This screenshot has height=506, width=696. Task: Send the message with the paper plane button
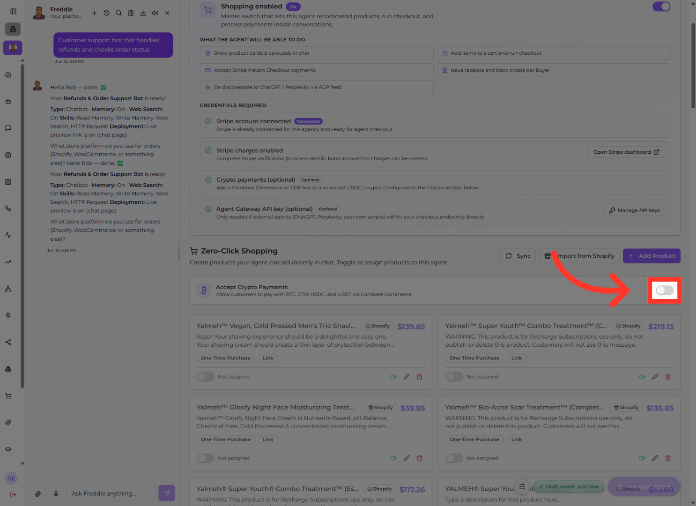166,493
